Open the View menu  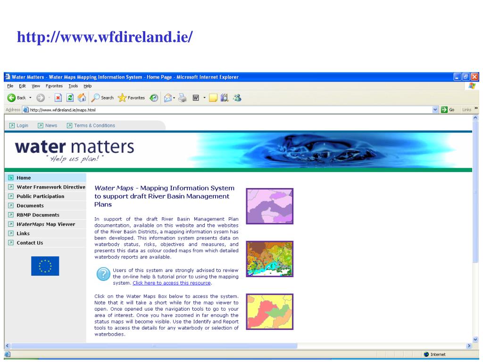(36, 86)
